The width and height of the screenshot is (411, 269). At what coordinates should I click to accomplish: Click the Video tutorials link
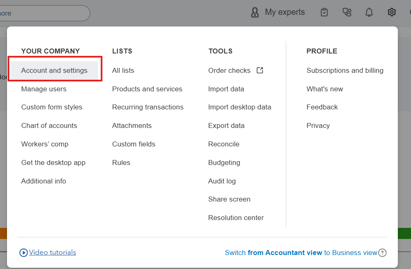52,253
